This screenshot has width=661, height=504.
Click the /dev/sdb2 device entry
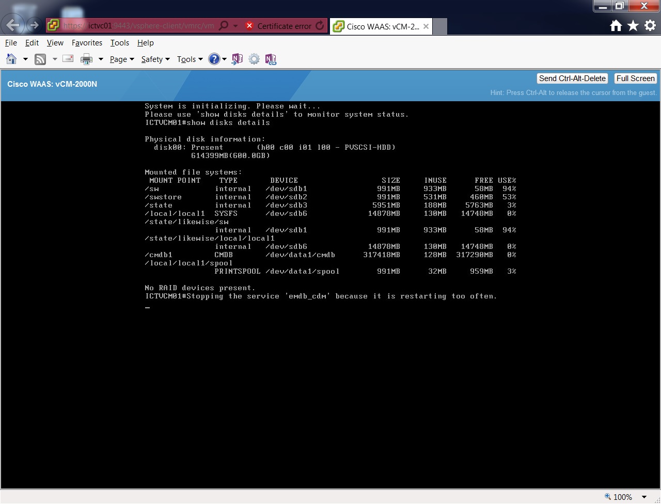(287, 197)
